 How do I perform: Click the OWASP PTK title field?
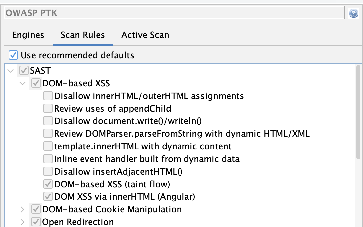pos(175,13)
